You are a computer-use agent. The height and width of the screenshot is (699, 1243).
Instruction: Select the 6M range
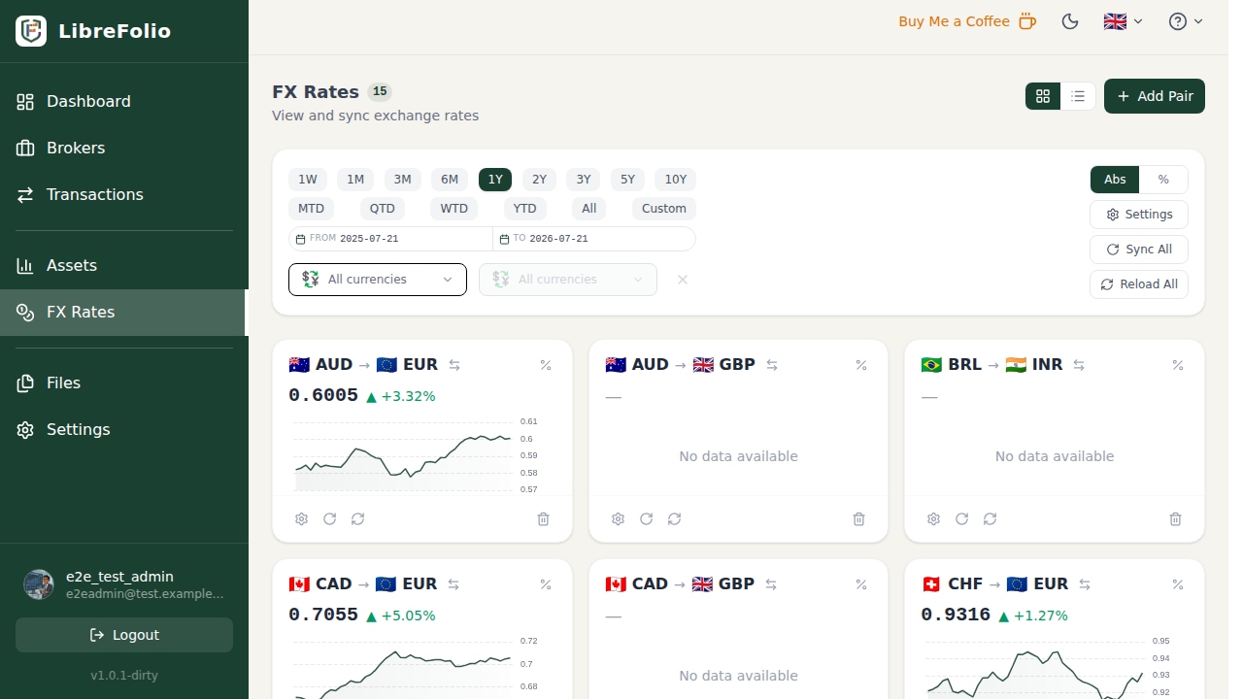[450, 180]
